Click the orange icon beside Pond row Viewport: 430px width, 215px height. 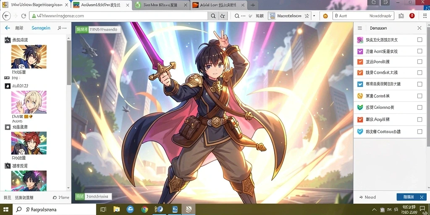point(360,62)
